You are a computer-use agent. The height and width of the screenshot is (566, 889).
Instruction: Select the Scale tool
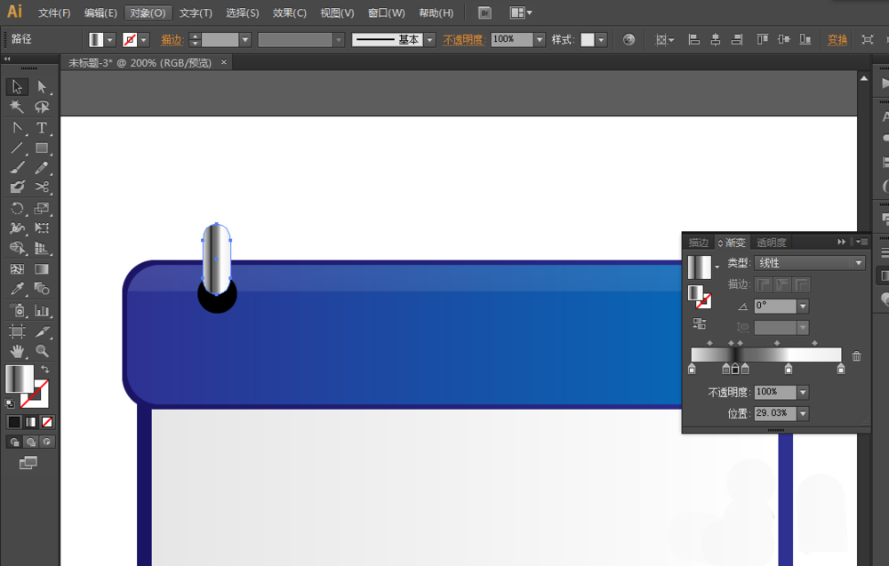tap(42, 208)
